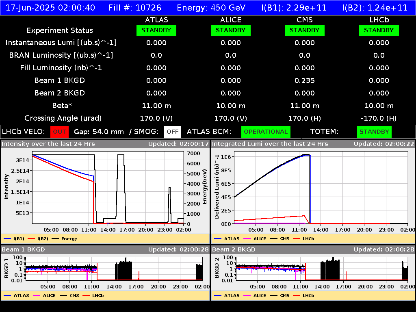416x312 pixels.
Task: Click the Fill Luminosity row label
Action: pyautogui.click(x=61, y=68)
